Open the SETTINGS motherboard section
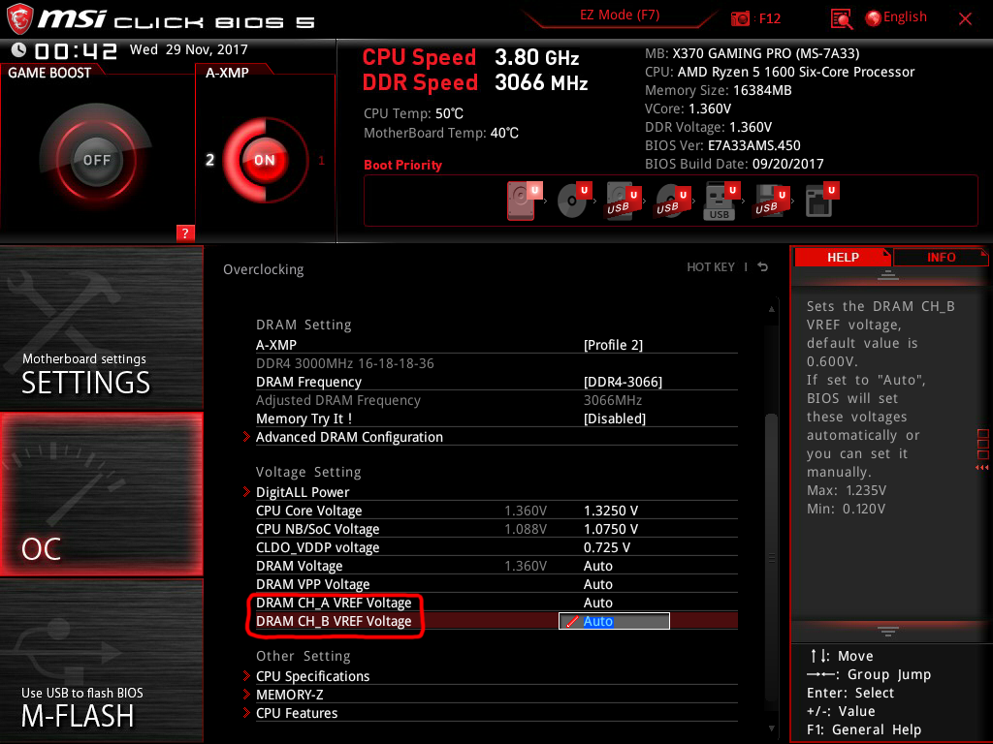 point(101,327)
